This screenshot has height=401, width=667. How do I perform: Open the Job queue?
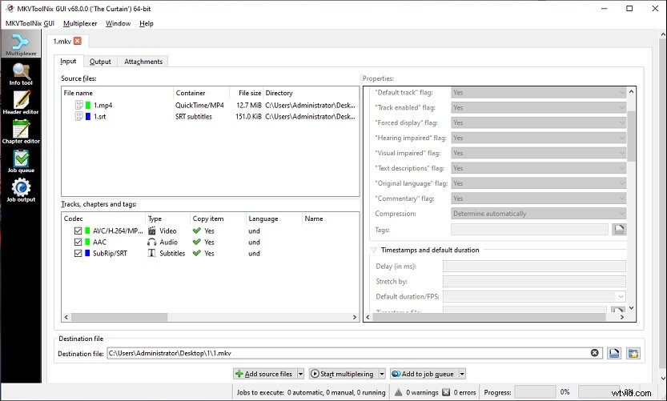click(21, 161)
